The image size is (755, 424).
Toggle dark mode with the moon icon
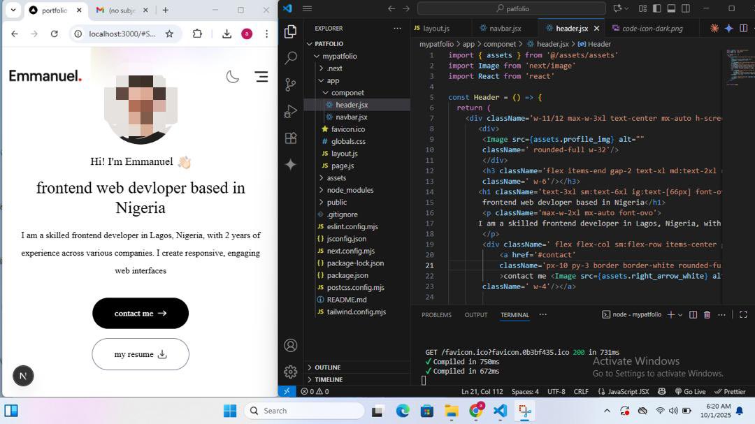(233, 77)
